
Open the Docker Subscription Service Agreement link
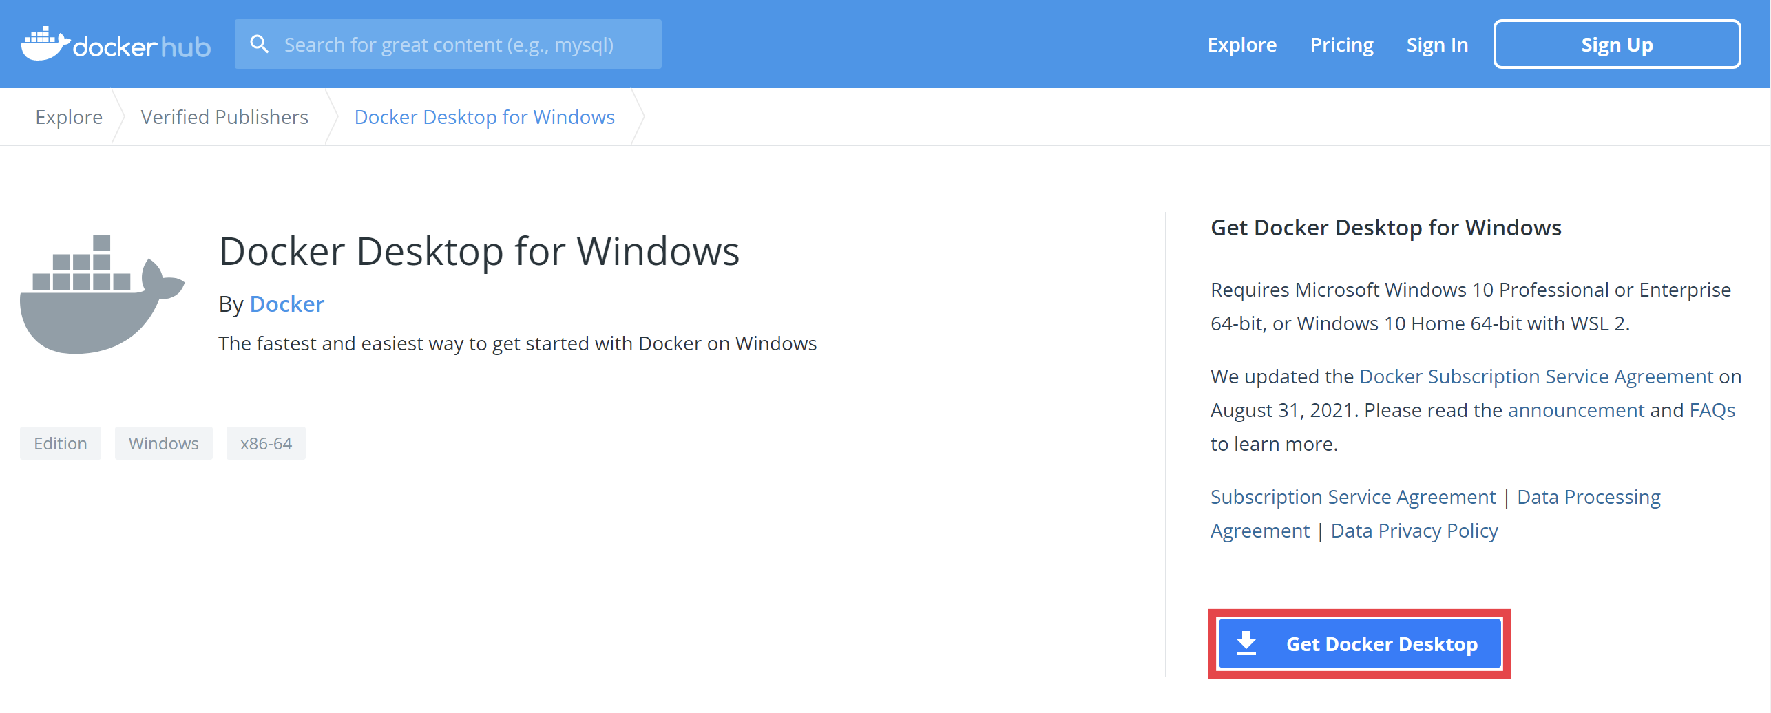(x=1536, y=376)
